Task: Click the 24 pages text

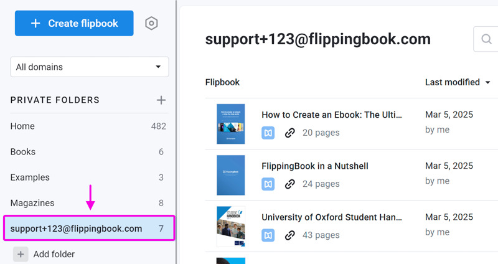Action: pos(321,184)
